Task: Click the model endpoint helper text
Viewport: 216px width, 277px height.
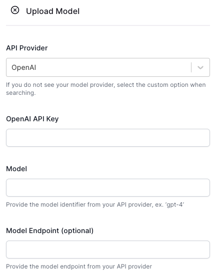Action: [79, 267]
